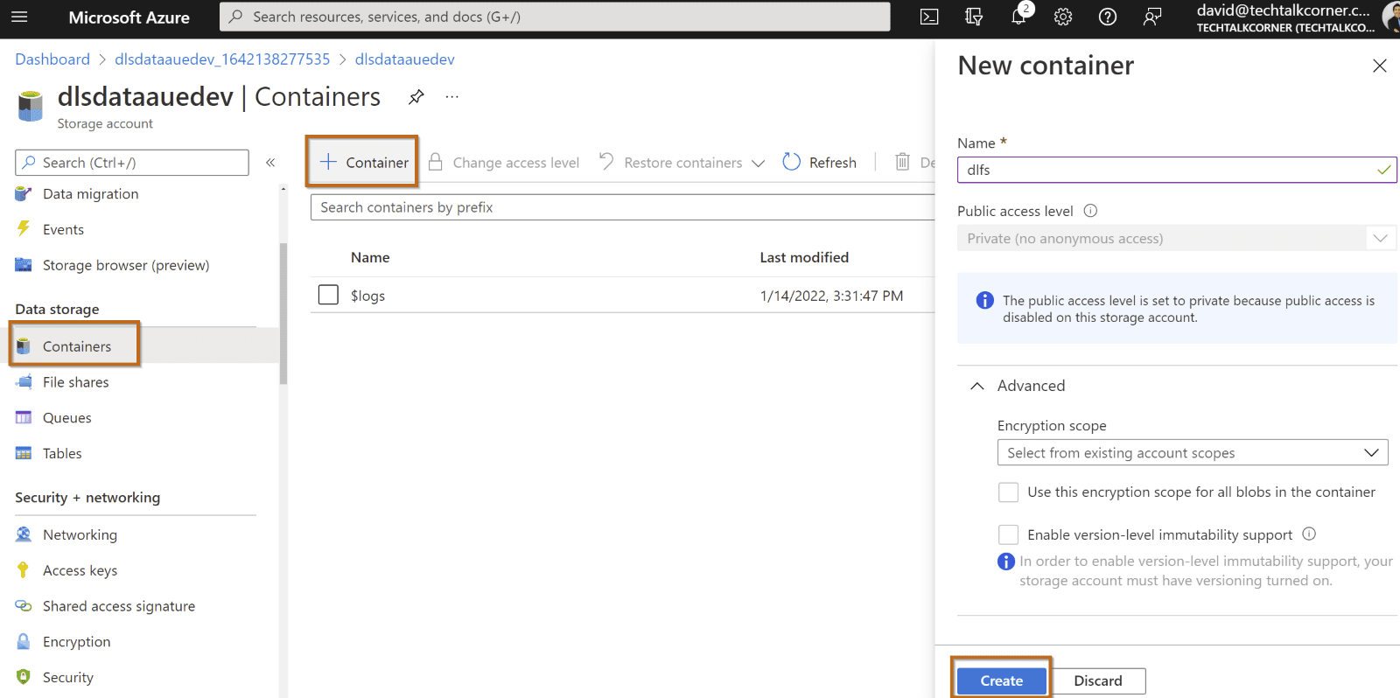Open the Restore containers dropdown
The height and width of the screenshot is (698, 1400).
[x=682, y=162]
